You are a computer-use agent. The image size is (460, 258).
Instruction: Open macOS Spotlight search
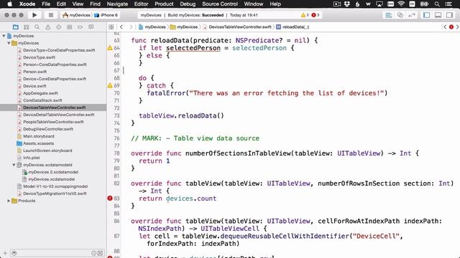[437, 4]
